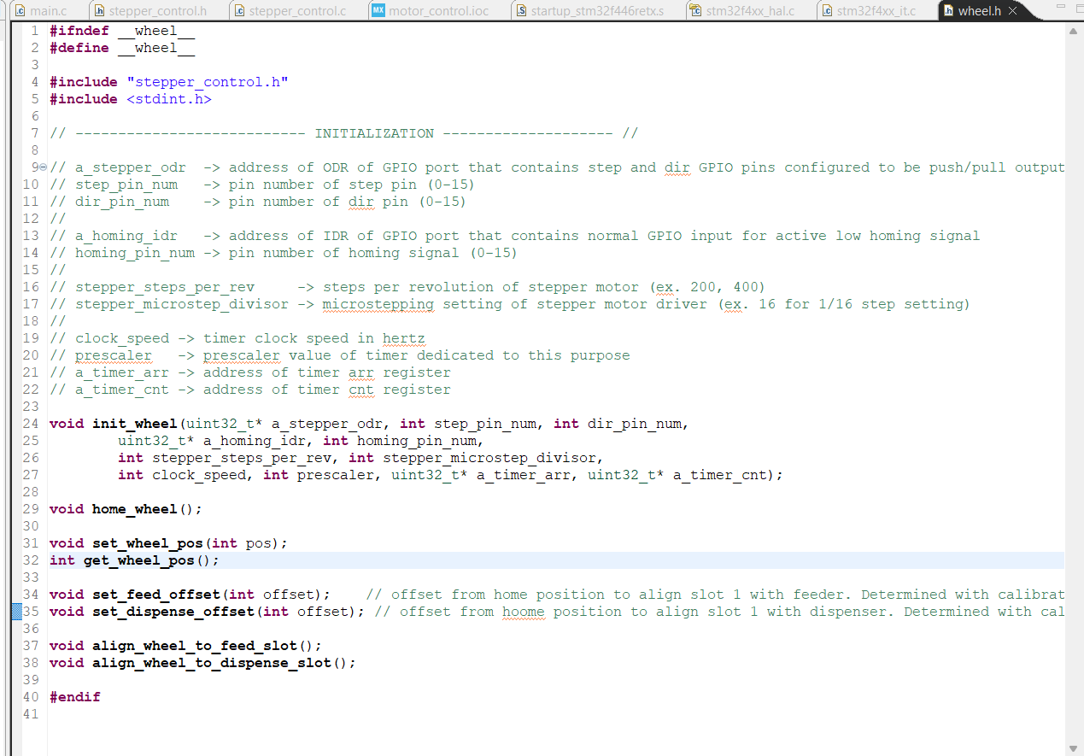
Task: Collapse the comment block at line 9
Action: (x=43, y=167)
